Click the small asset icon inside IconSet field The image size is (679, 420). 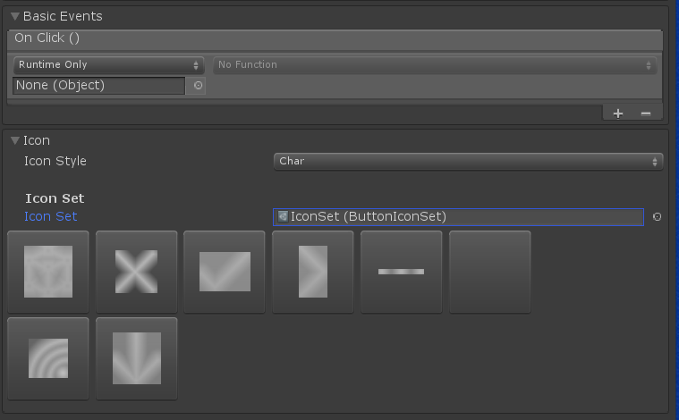283,217
